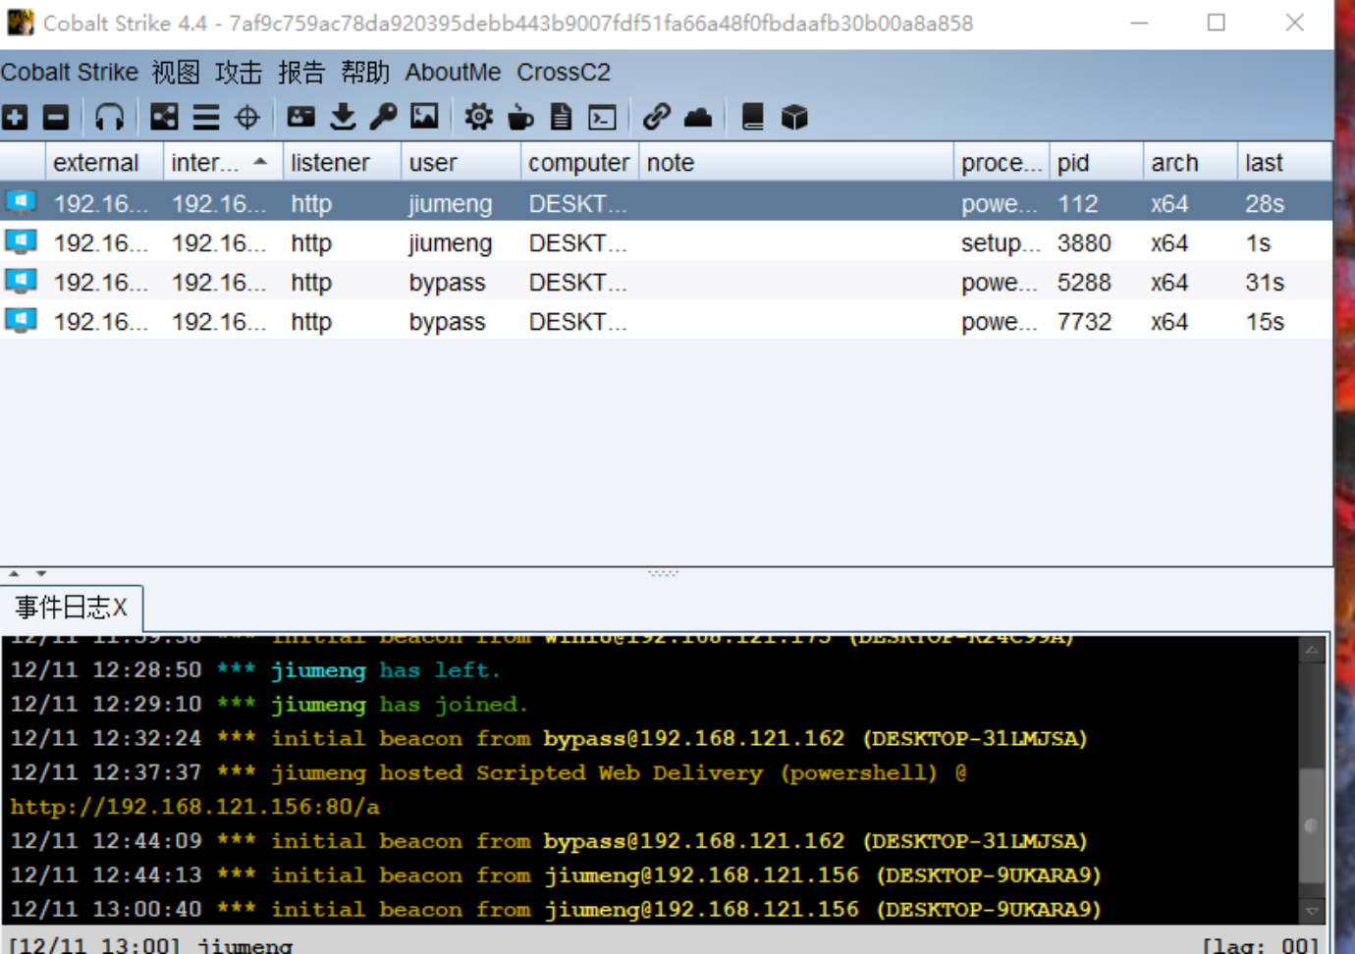Image resolution: width=1355 pixels, height=954 pixels.
Task: Open downloaded files via download arrow icon
Action: point(343,118)
